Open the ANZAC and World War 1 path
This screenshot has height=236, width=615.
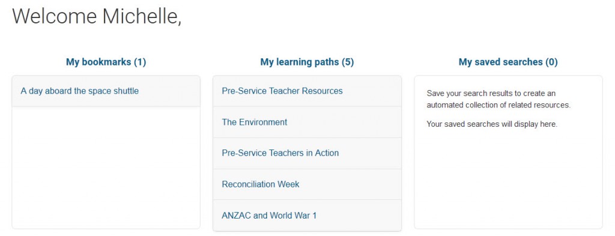point(269,215)
